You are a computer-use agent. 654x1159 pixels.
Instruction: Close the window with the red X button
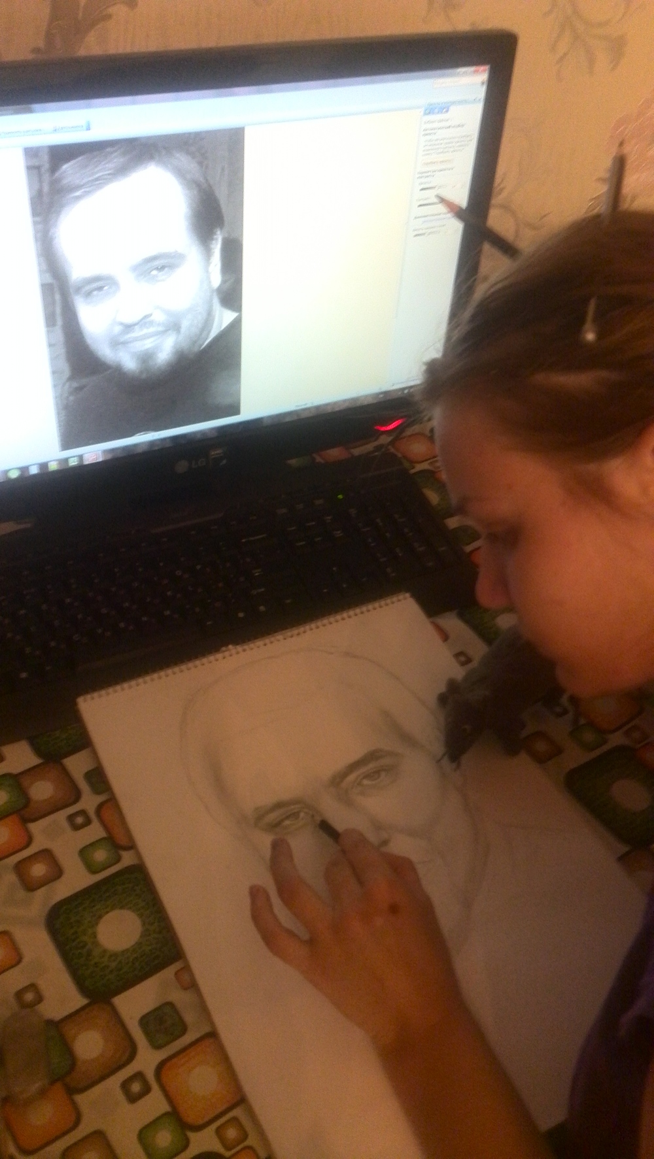[x=481, y=70]
